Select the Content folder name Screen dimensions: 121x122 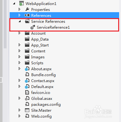[38, 51]
